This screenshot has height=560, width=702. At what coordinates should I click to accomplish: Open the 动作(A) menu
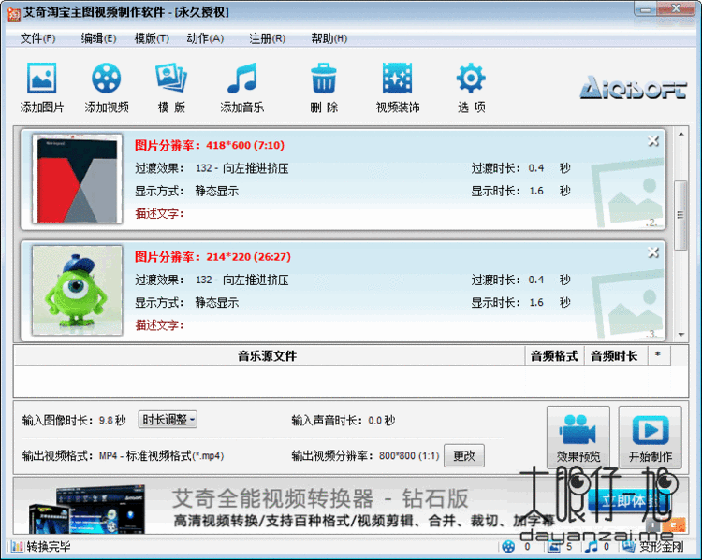[x=205, y=38]
